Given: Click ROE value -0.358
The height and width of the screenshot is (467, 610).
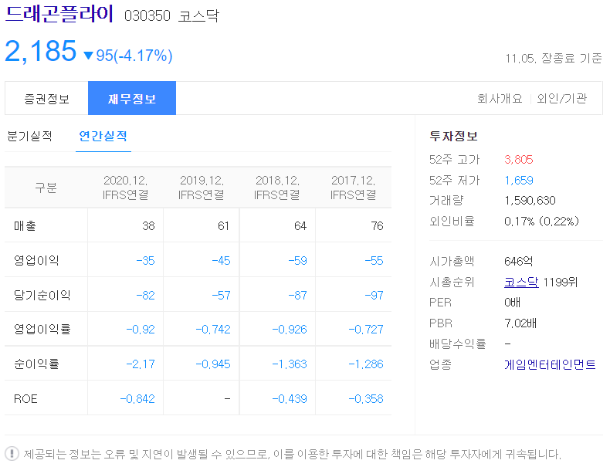Looking at the screenshot, I should (x=366, y=398).
